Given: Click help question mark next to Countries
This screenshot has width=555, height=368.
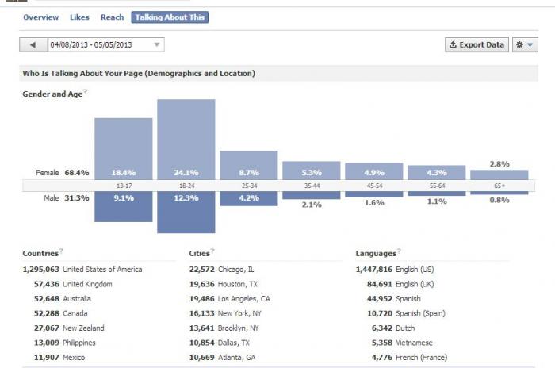Looking at the screenshot, I should [61, 251].
